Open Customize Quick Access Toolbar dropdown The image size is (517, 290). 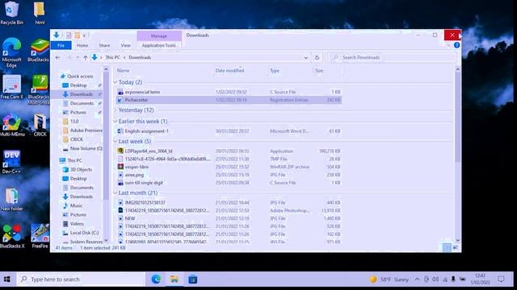pos(84,35)
